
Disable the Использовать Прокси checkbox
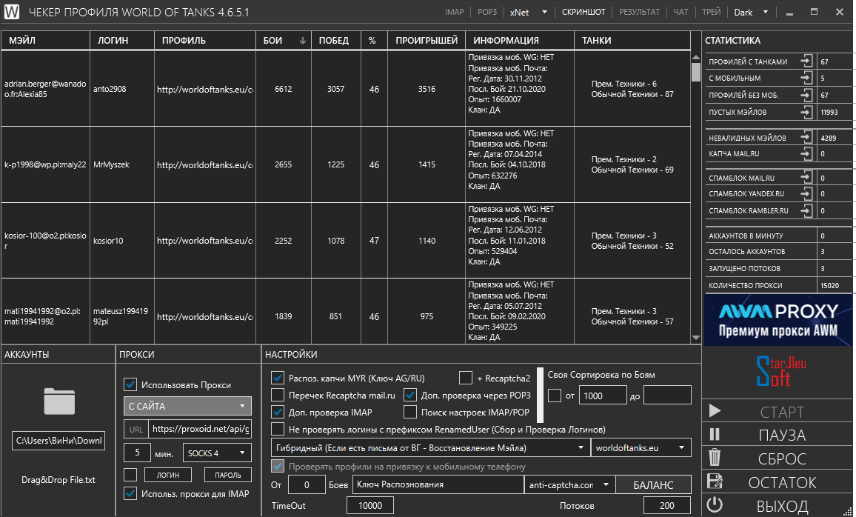point(130,384)
